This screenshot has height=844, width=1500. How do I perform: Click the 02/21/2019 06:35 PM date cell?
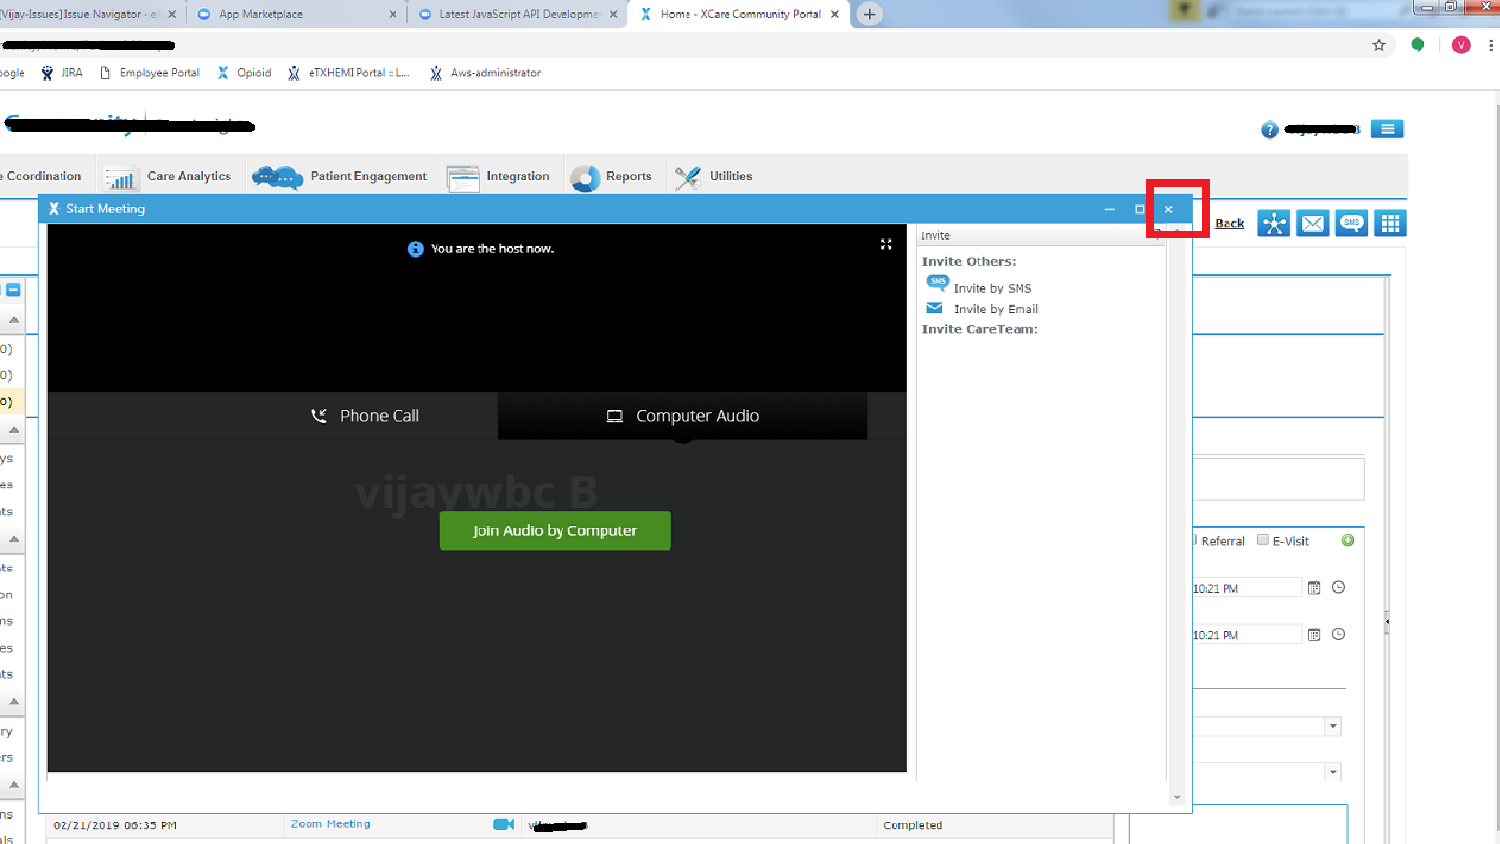point(115,825)
